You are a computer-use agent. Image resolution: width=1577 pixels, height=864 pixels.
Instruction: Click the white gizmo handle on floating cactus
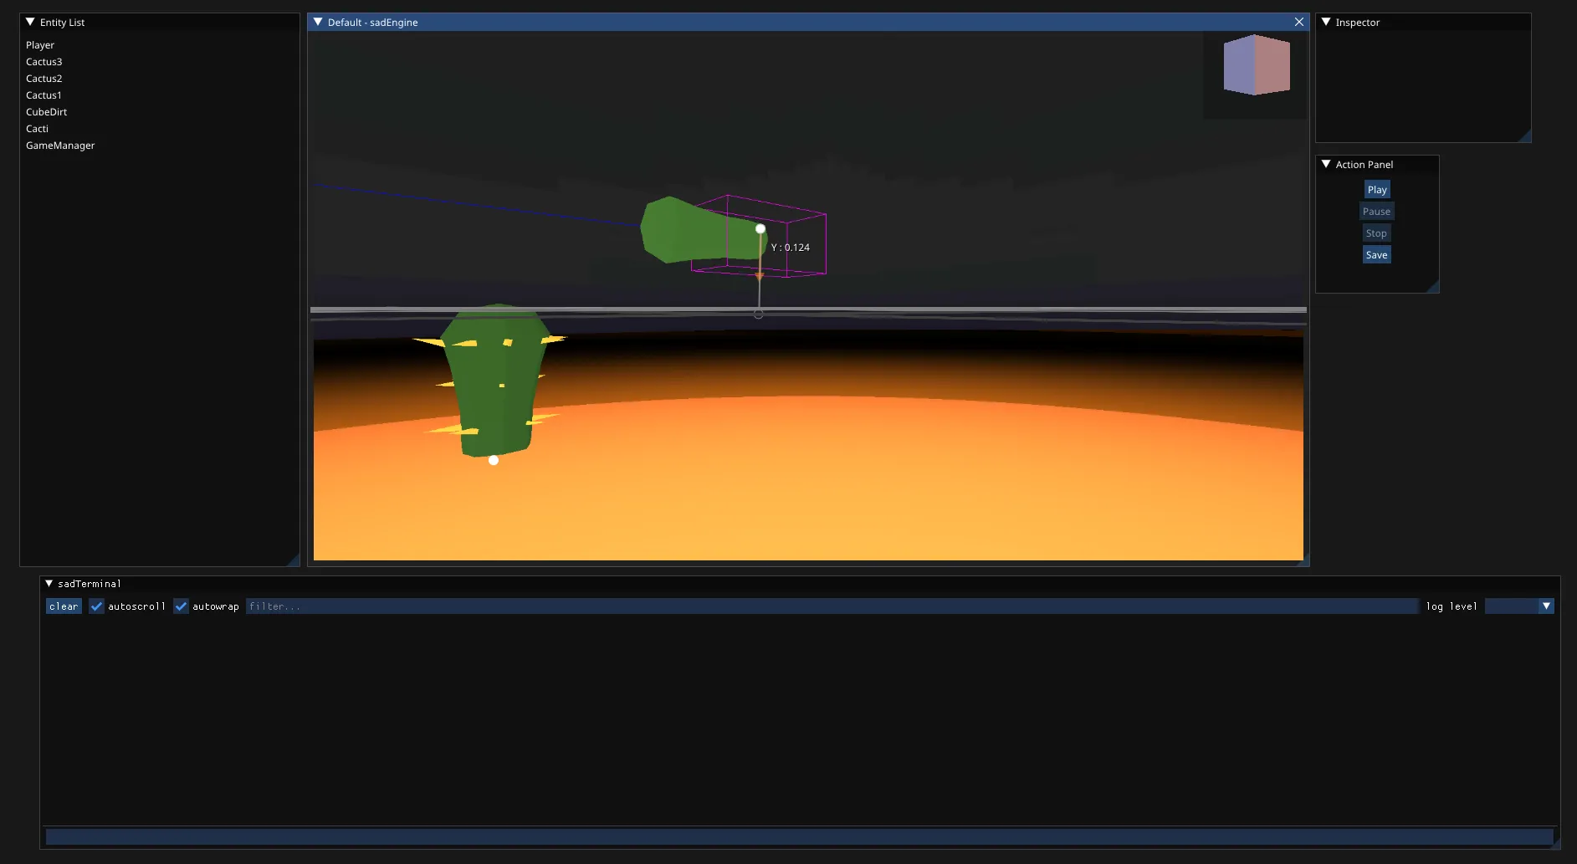pos(760,228)
